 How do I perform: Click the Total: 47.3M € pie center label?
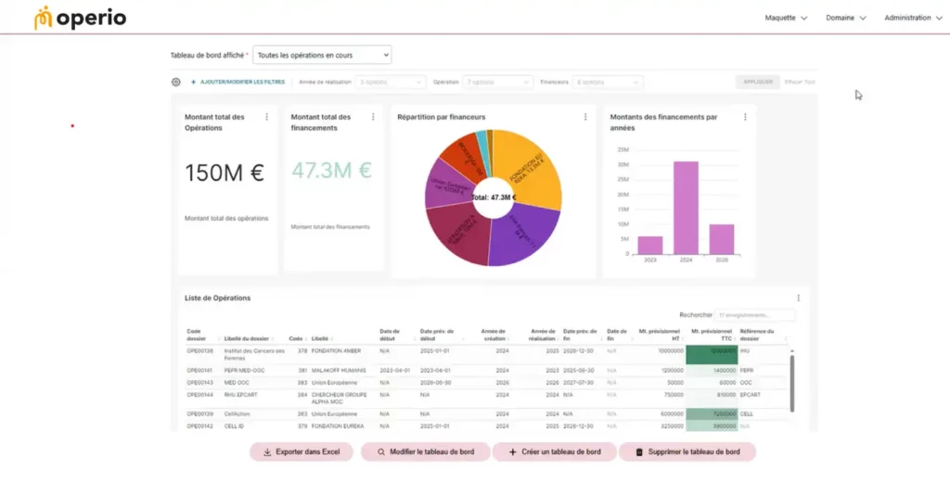[x=494, y=197]
